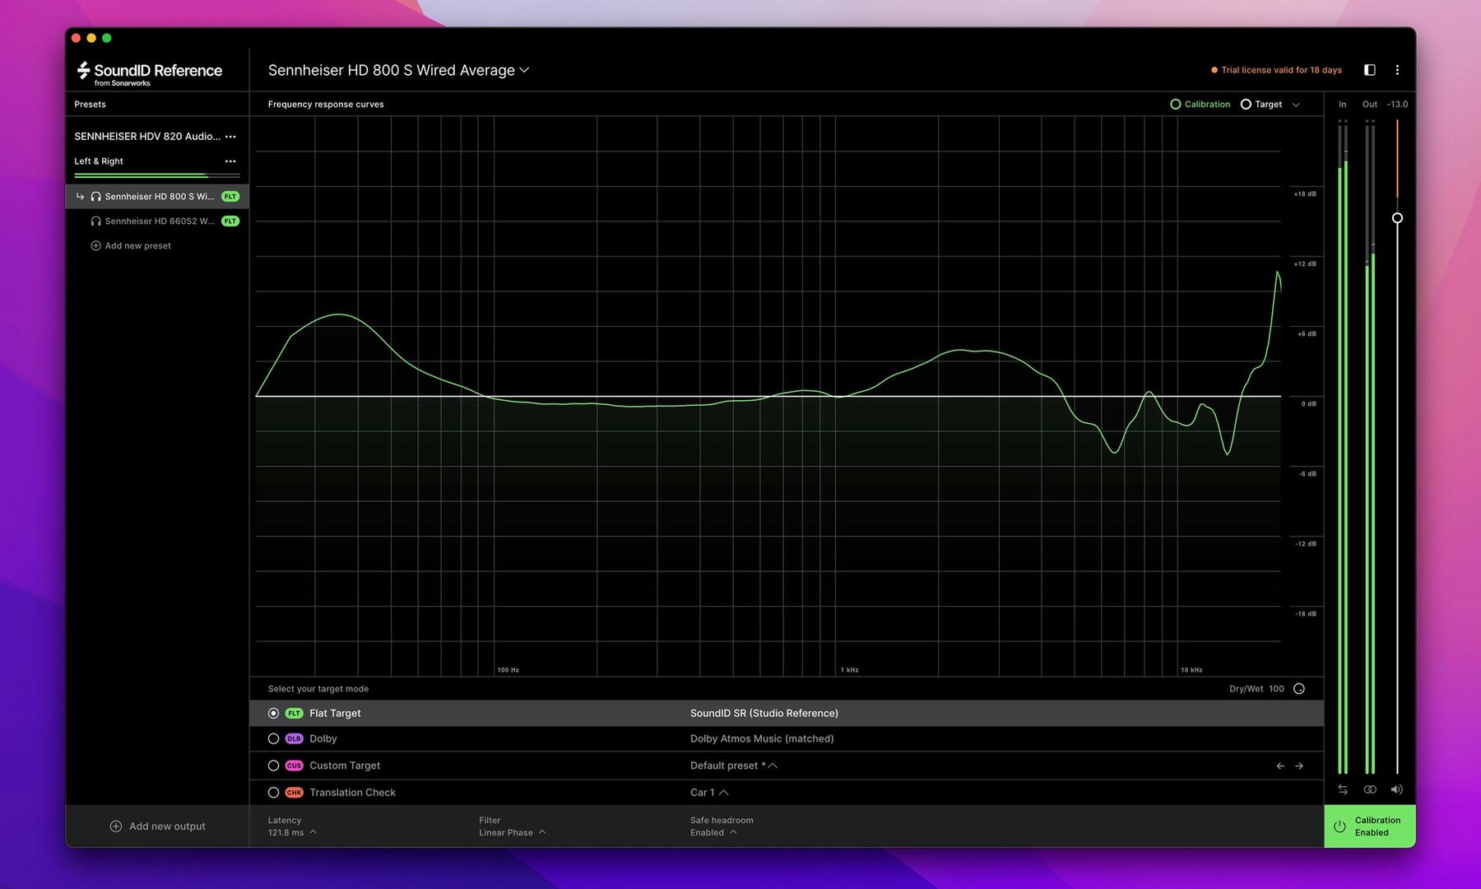Toggle the Target curve visibility
This screenshot has width=1481, height=889.
pyautogui.click(x=1261, y=105)
